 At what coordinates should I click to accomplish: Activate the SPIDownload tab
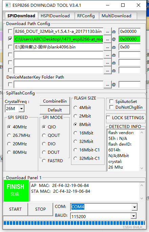[x=21, y=16]
